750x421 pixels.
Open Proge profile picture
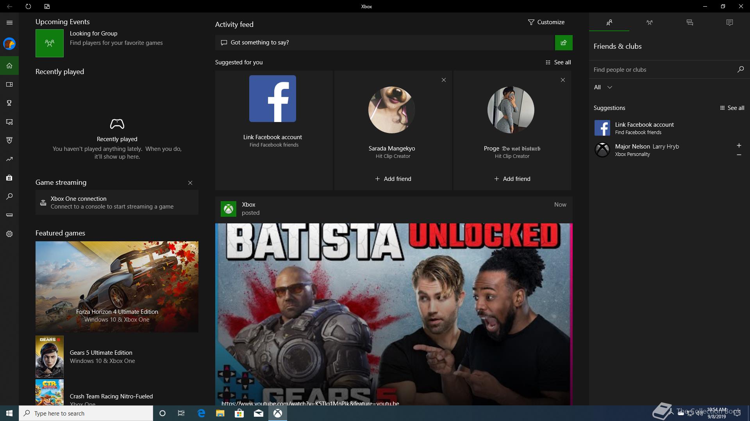point(511,110)
